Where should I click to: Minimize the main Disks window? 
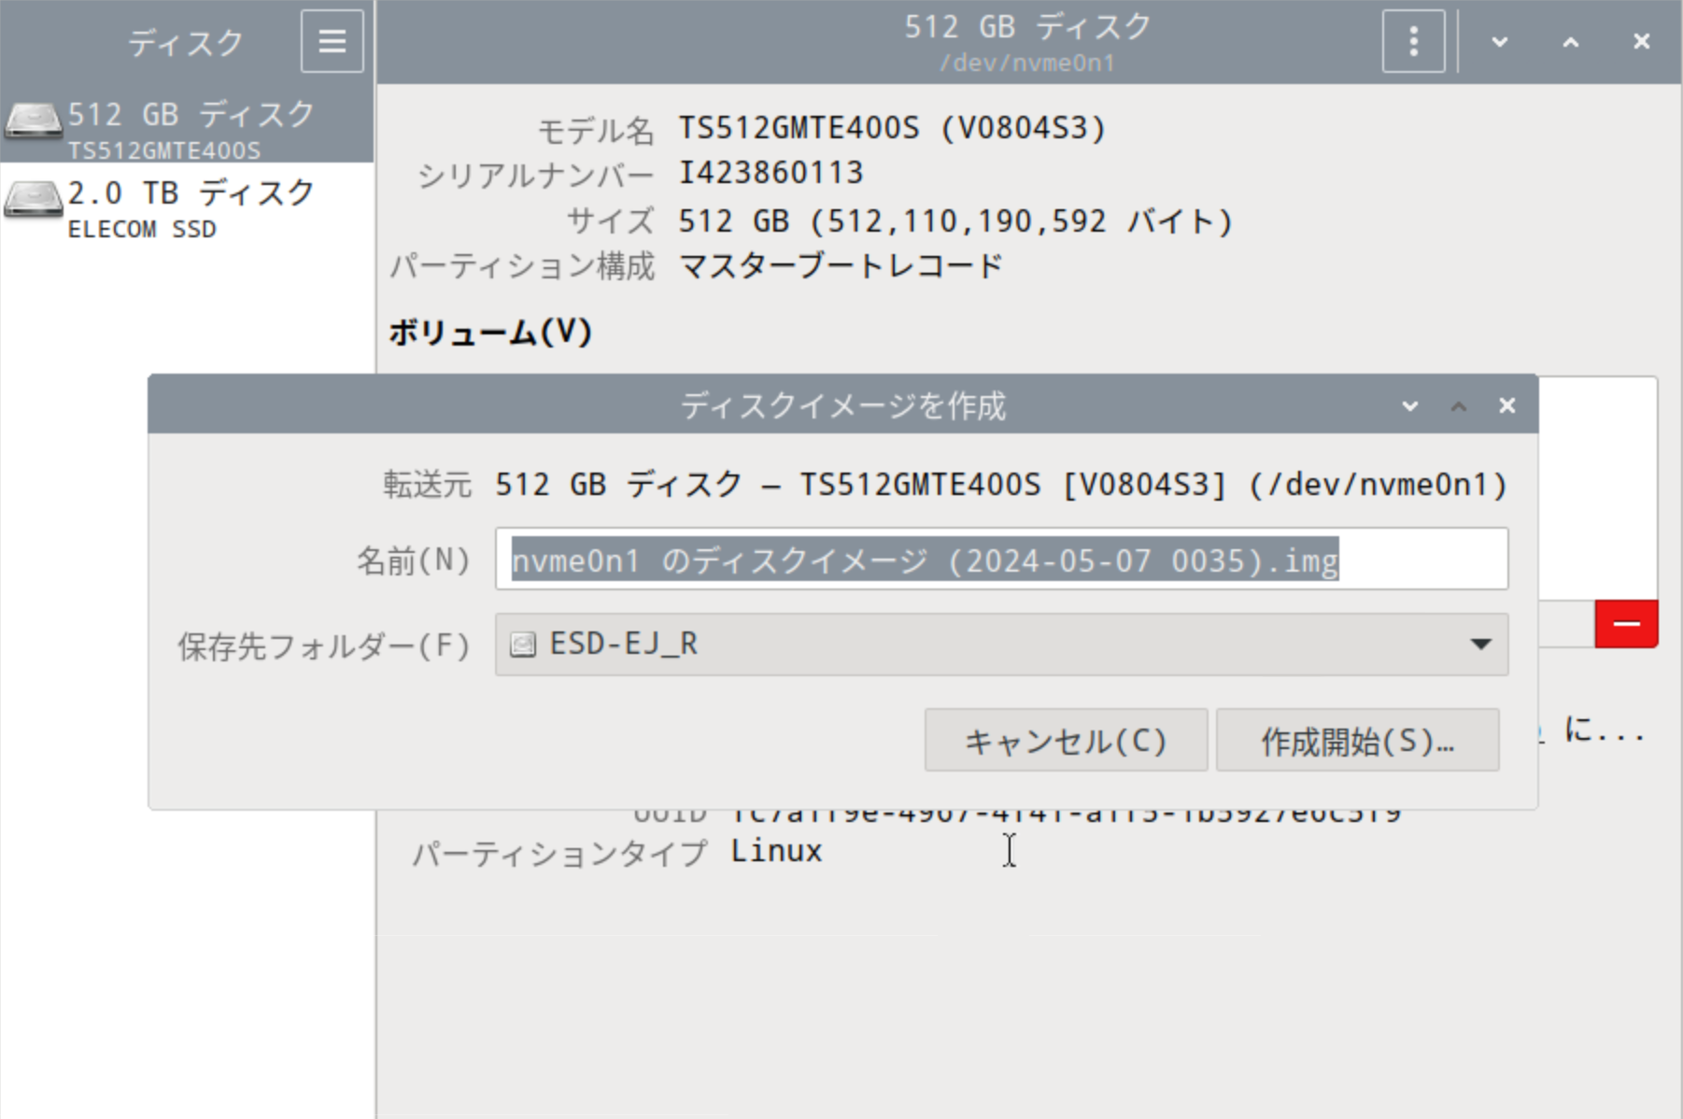point(1499,41)
